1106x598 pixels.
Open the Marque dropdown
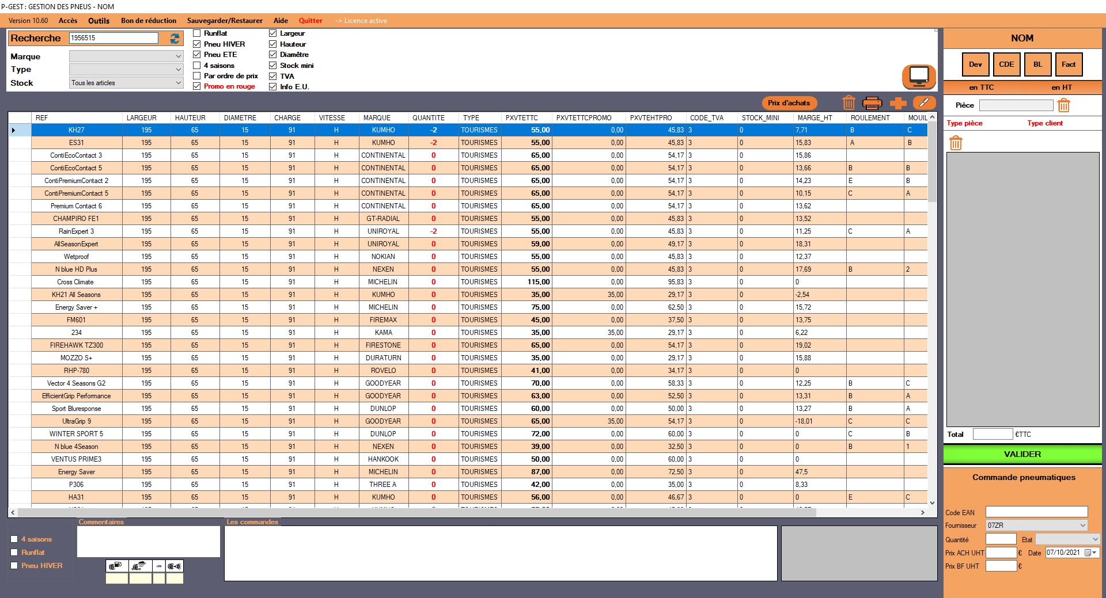[126, 56]
